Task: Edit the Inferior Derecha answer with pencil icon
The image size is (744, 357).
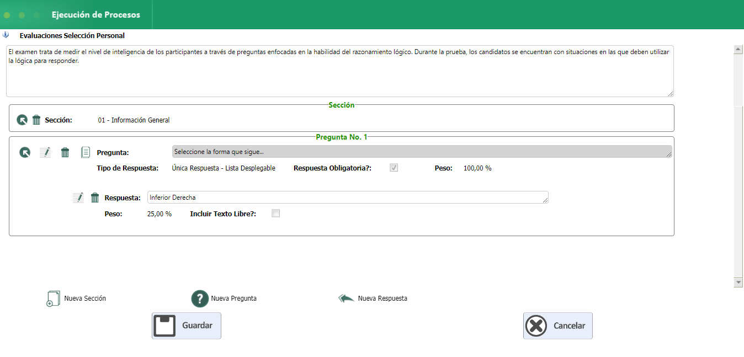Action: coord(78,198)
